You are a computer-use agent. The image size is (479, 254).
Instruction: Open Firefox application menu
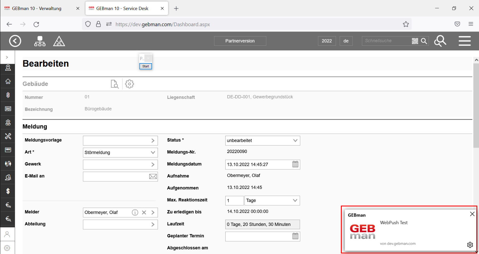[x=471, y=24]
